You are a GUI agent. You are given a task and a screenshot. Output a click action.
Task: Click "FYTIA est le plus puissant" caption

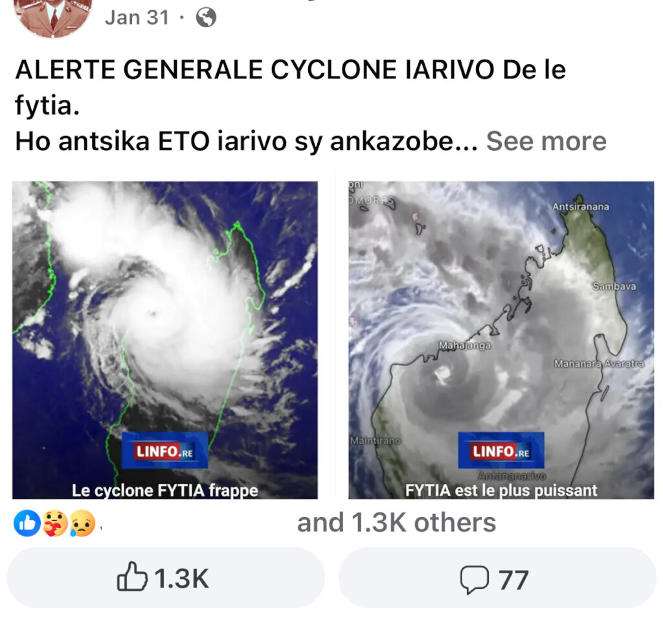tap(501, 490)
